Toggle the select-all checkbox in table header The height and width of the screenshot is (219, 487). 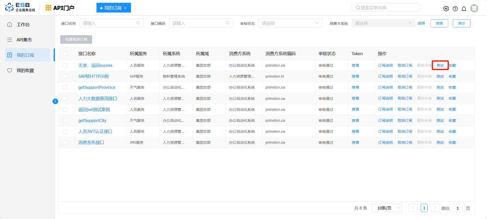pyautogui.click(x=65, y=54)
